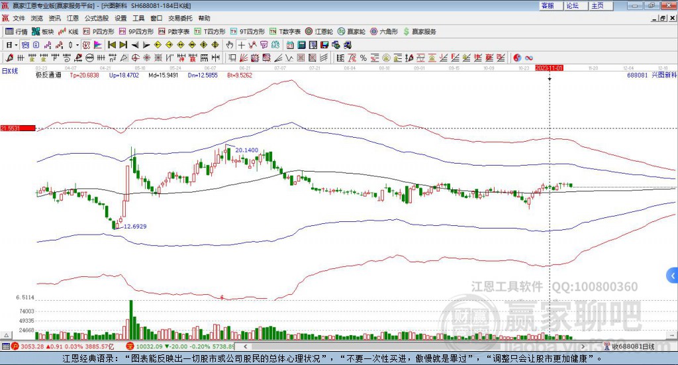The width and height of the screenshot is (678, 365).
Task: Click the 2023-11-01 date marker
Action: coord(549,68)
